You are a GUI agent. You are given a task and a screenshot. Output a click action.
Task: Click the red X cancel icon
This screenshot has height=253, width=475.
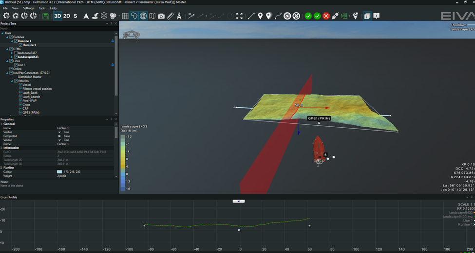[326, 16]
